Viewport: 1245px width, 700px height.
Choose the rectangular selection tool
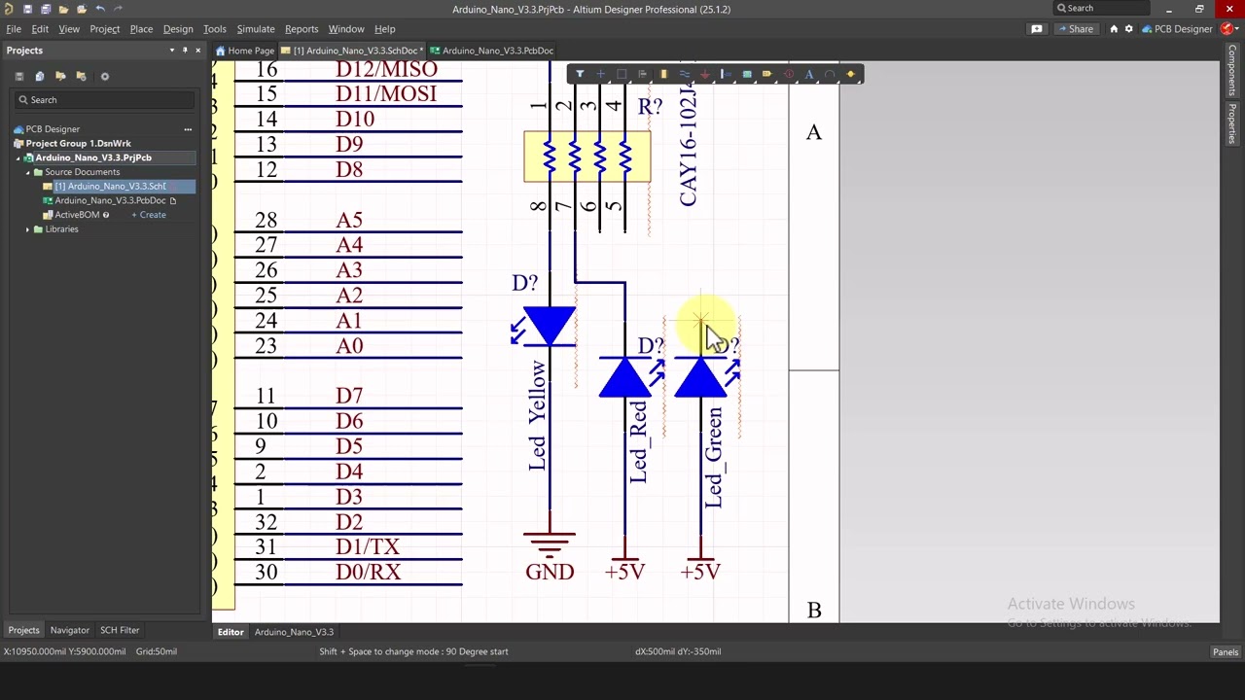(x=622, y=74)
